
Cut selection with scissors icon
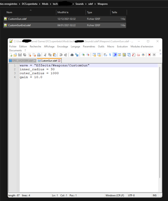point(45,55)
